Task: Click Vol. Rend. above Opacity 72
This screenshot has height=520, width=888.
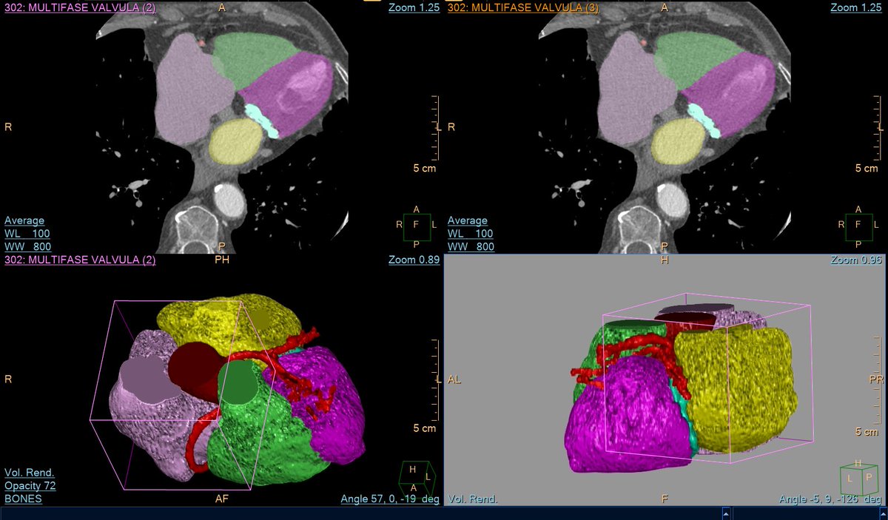Action: click(x=29, y=473)
